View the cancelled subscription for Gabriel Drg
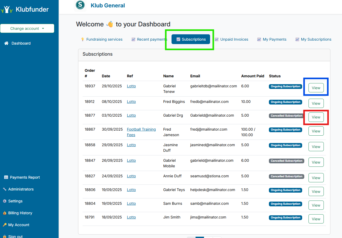The width and height of the screenshot is (342, 238). [316, 117]
